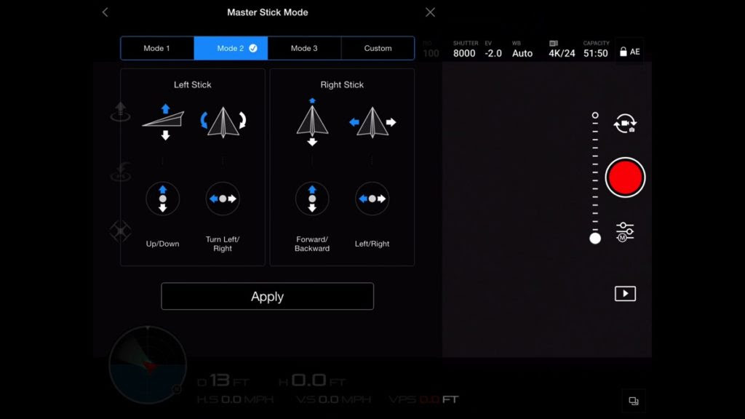Click the Forward/Backward joystick icon
The width and height of the screenshot is (745, 419).
(x=311, y=199)
